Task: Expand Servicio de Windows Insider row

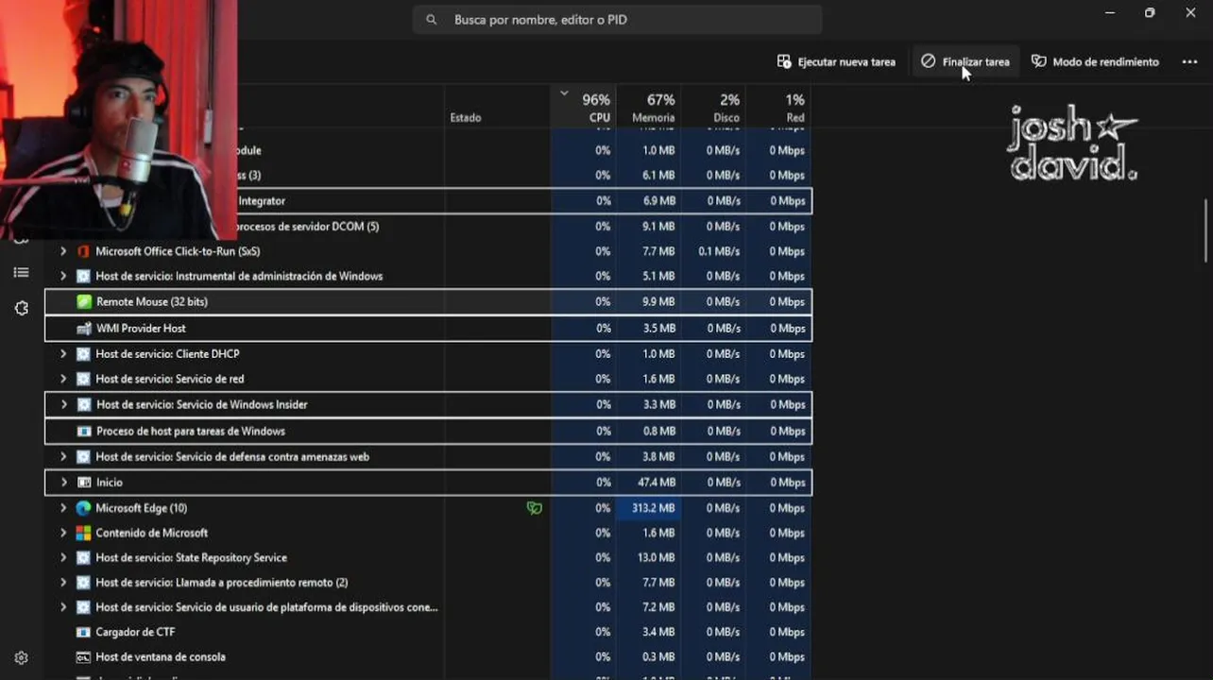Action: click(63, 405)
